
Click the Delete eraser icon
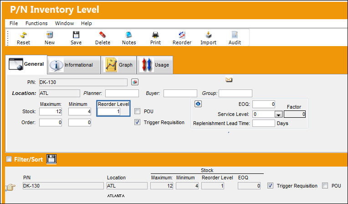point(102,35)
